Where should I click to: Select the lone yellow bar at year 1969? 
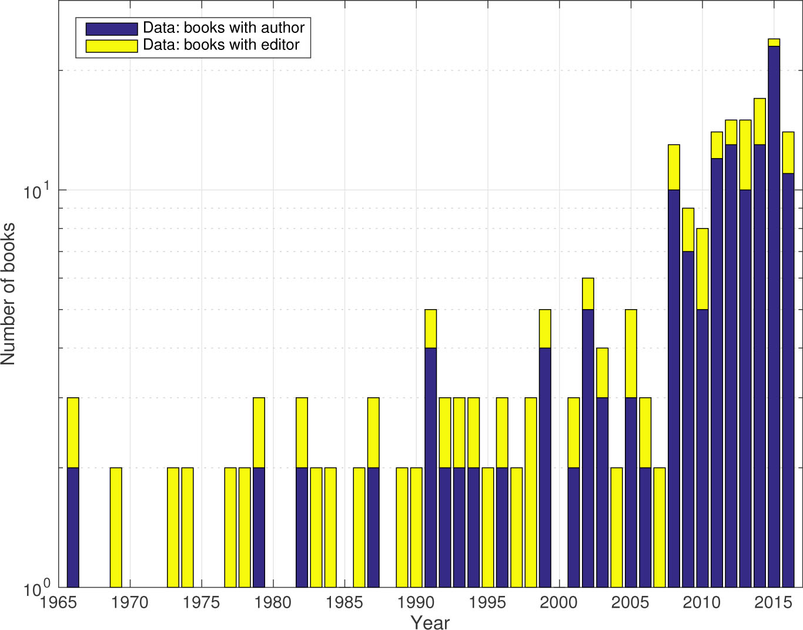coord(116,527)
